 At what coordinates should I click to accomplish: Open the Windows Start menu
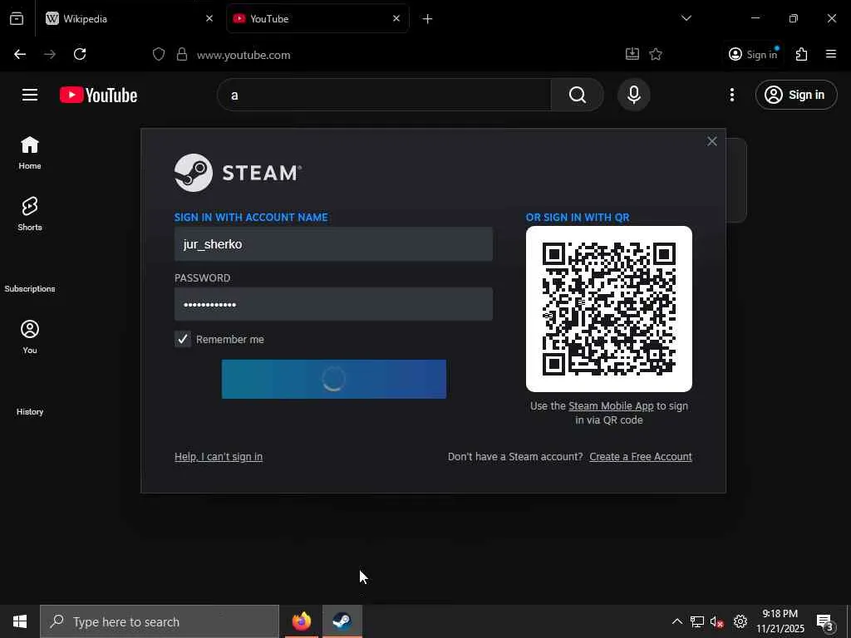(x=20, y=621)
